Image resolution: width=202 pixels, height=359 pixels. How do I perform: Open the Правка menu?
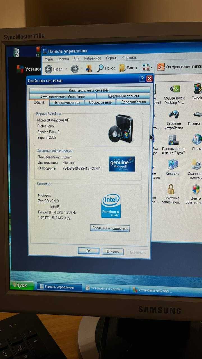63,59
